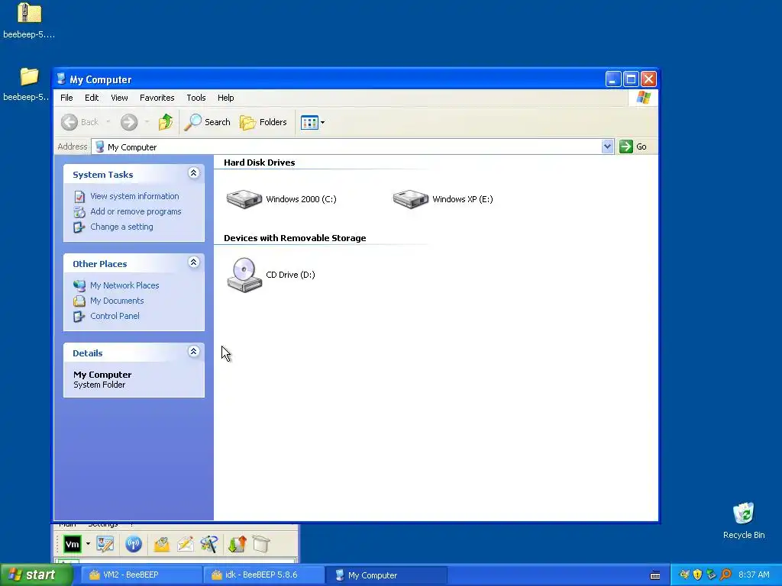This screenshot has width=782, height=586.
Task: Click the yellow security shield tray icon
Action: click(697, 575)
